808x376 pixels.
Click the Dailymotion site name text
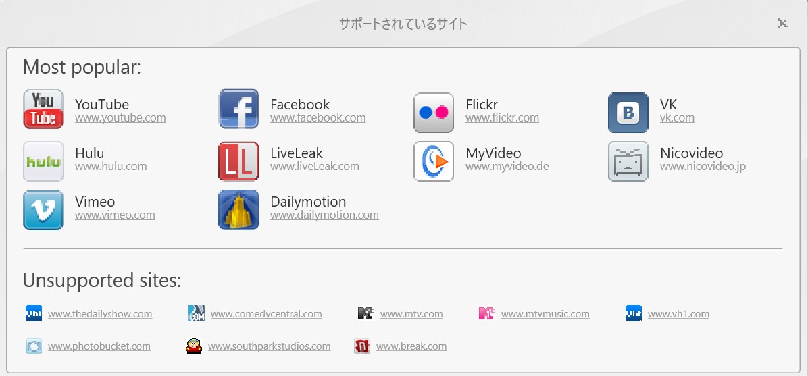pos(308,201)
